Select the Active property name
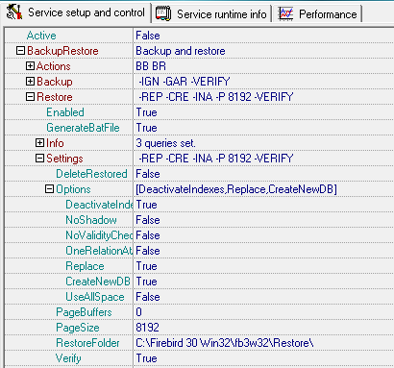Image resolution: width=394 pixels, height=368 pixels. click(41, 36)
